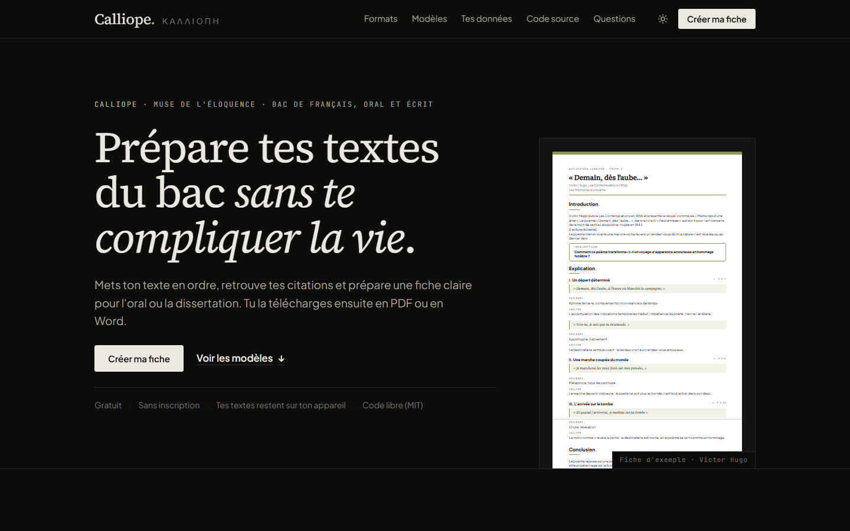
Task: Click the 'Gratuit' text
Action: (x=108, y=405)
